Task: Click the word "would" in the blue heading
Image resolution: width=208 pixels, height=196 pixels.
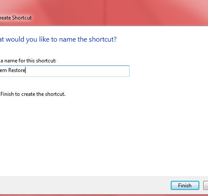Action: point(15,39)
